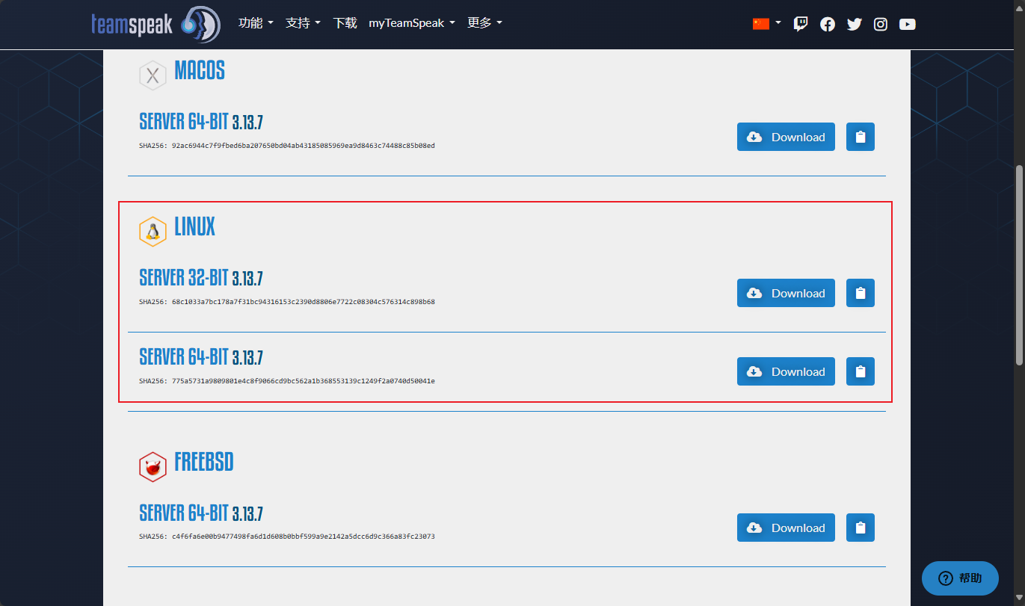Click the LINUX heading text

coord(195,227)
